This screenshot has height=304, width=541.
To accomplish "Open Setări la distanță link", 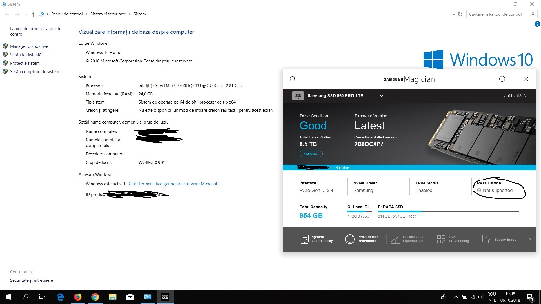I will point(26,55).
